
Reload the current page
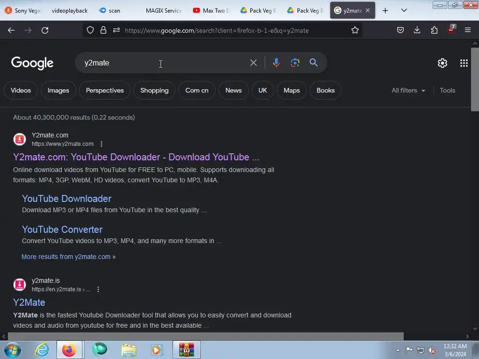coord(45,30)
